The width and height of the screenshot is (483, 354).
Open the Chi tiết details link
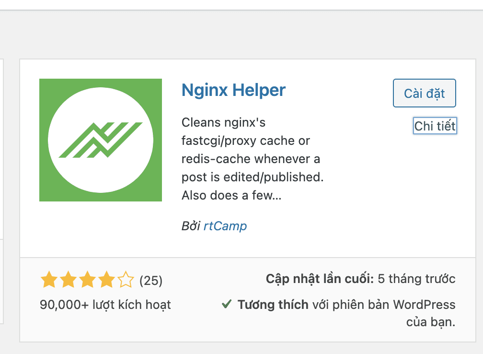pyautogui.click(x=435, y=126)
